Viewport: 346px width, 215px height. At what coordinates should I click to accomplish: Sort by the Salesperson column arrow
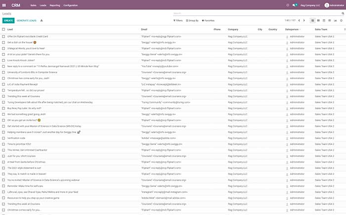(x=300, y=29)
